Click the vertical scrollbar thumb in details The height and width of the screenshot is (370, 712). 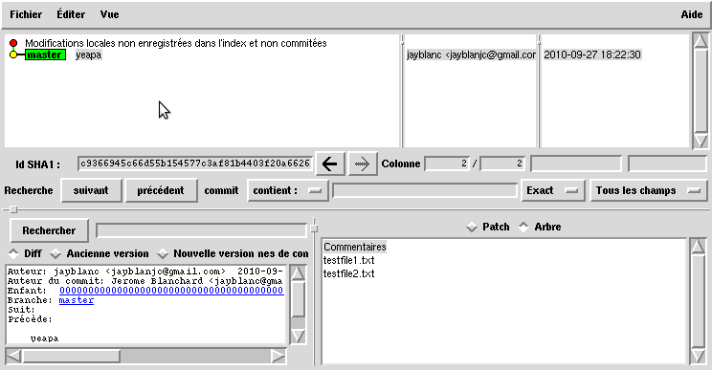[x=298, y=299]
